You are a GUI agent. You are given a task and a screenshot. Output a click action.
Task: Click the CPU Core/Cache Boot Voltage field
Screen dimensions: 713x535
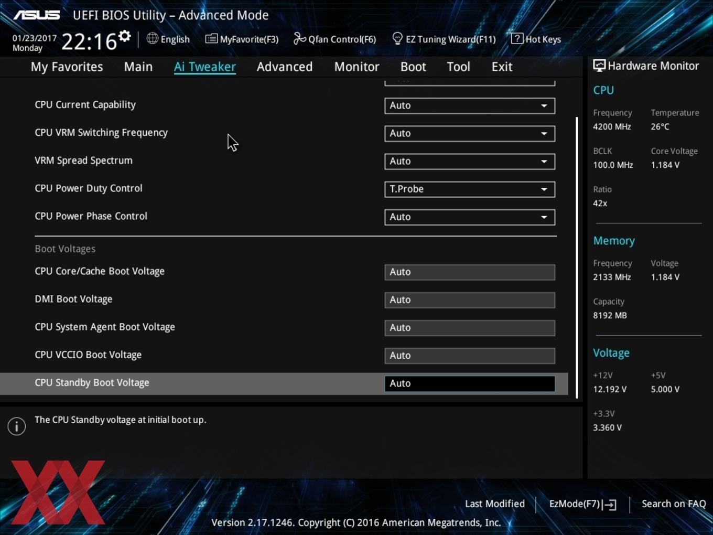point(470,272)
